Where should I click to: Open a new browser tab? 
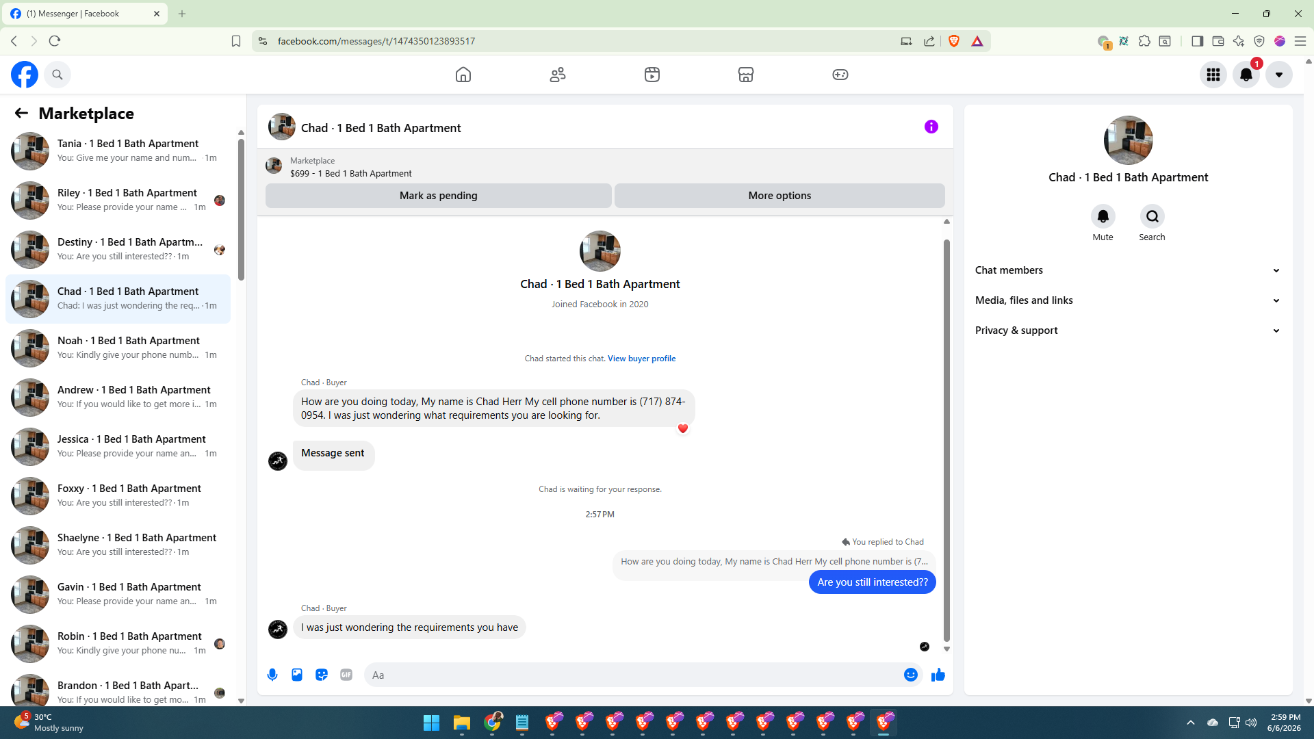[x=182, y=14]
